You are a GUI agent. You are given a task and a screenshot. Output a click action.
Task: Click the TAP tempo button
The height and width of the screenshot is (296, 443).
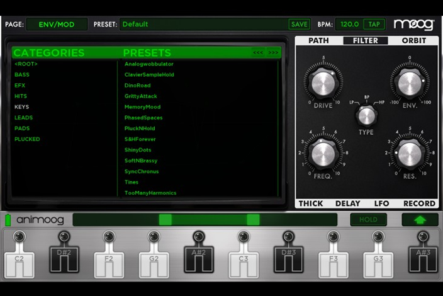[x=374, y=25]
